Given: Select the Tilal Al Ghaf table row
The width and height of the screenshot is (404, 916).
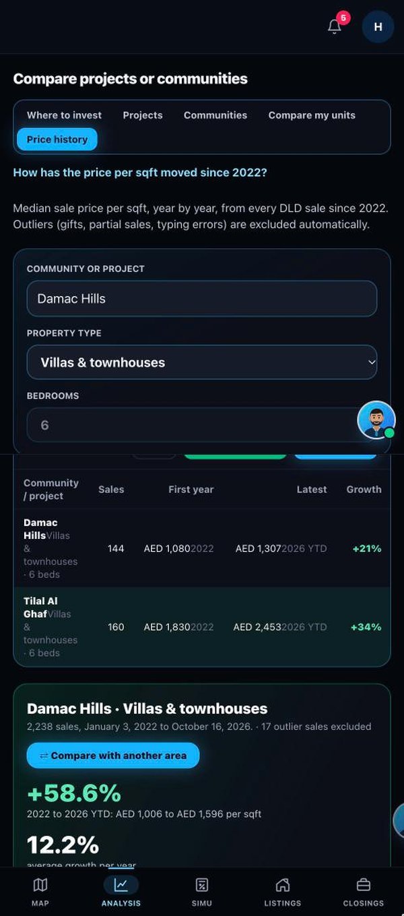Looking at the screenshot, I should click(202, 627).
